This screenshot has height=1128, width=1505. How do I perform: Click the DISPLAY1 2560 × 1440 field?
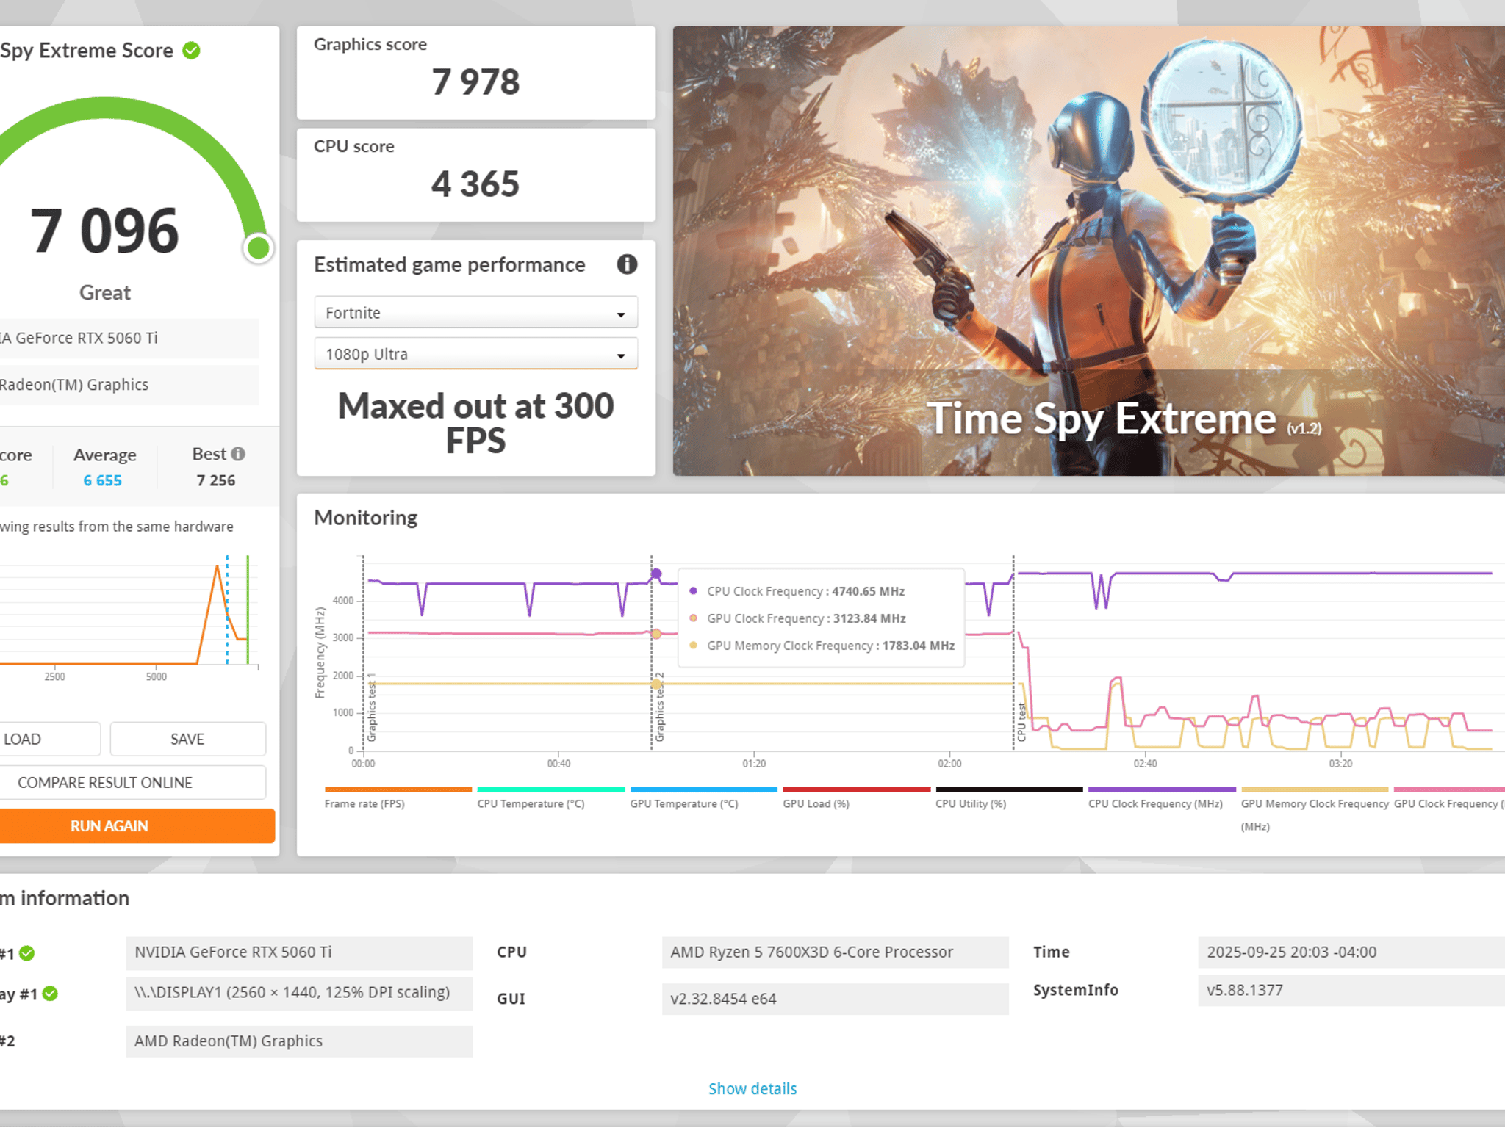[299, 993]
